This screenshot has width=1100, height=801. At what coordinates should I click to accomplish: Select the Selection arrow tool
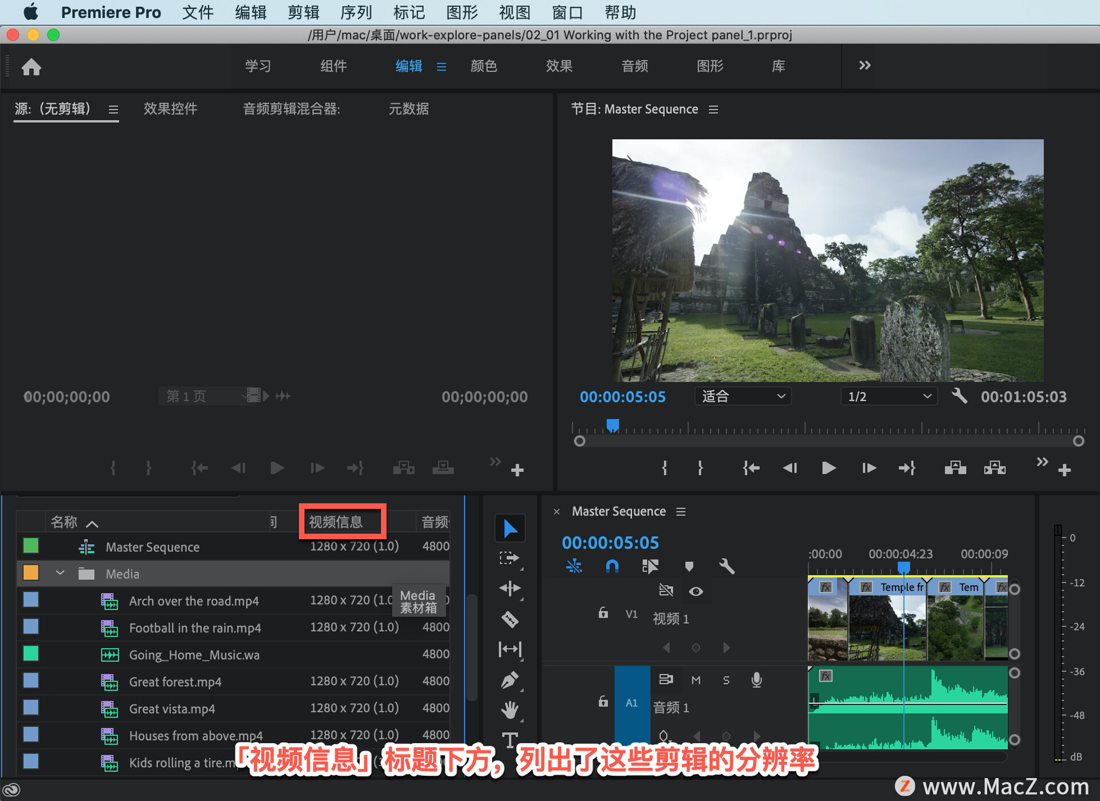[509, 528]
